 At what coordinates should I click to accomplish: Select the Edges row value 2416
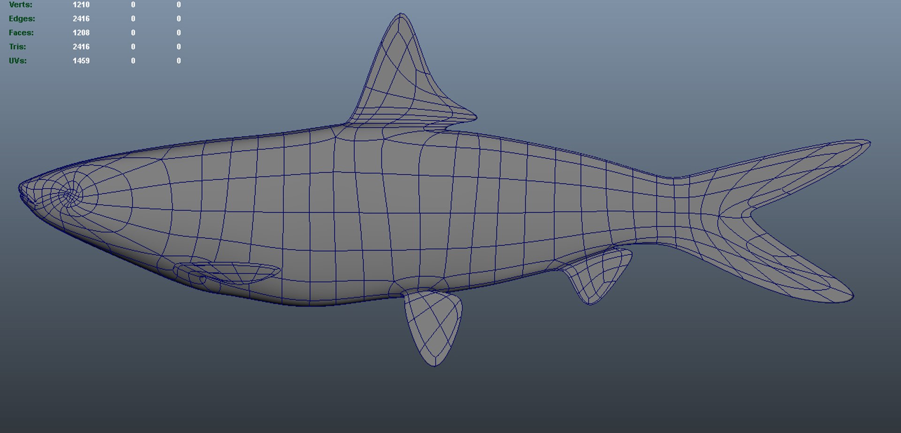(x=81, y=19)
